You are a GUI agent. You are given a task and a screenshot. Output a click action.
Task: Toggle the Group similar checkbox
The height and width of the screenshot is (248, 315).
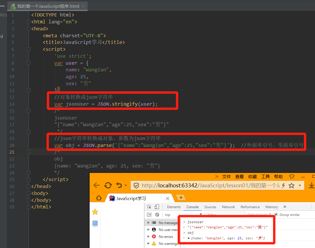tap(276, 215)
